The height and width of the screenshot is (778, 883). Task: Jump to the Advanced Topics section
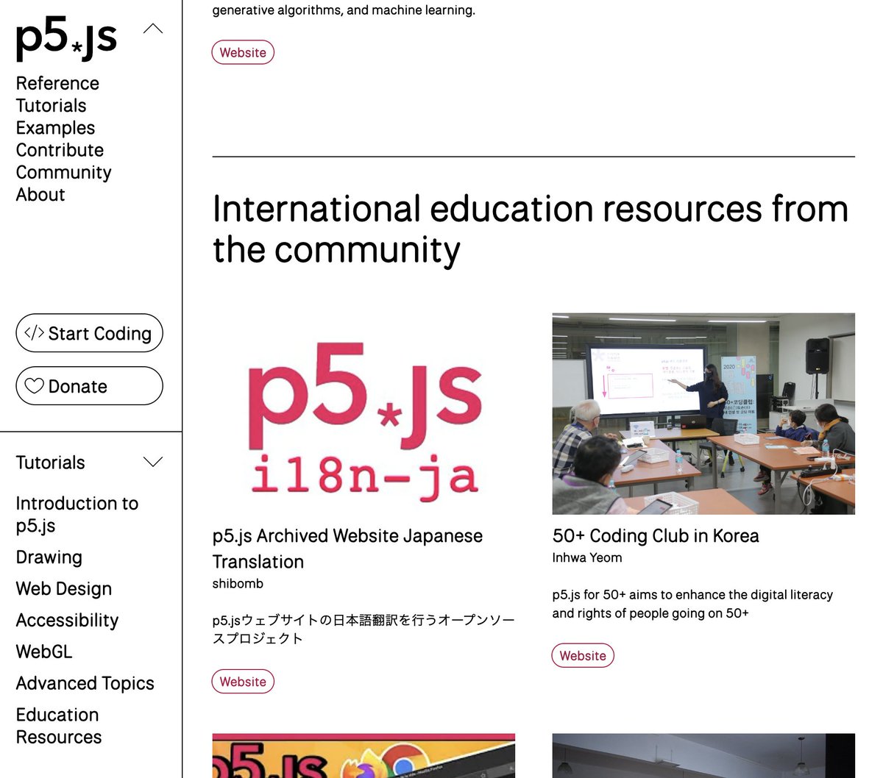[x=85, y=683]
